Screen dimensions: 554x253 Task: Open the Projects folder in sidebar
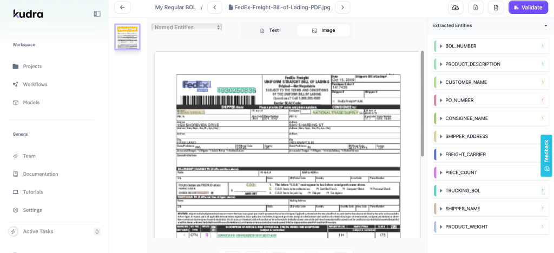(32, 66)
